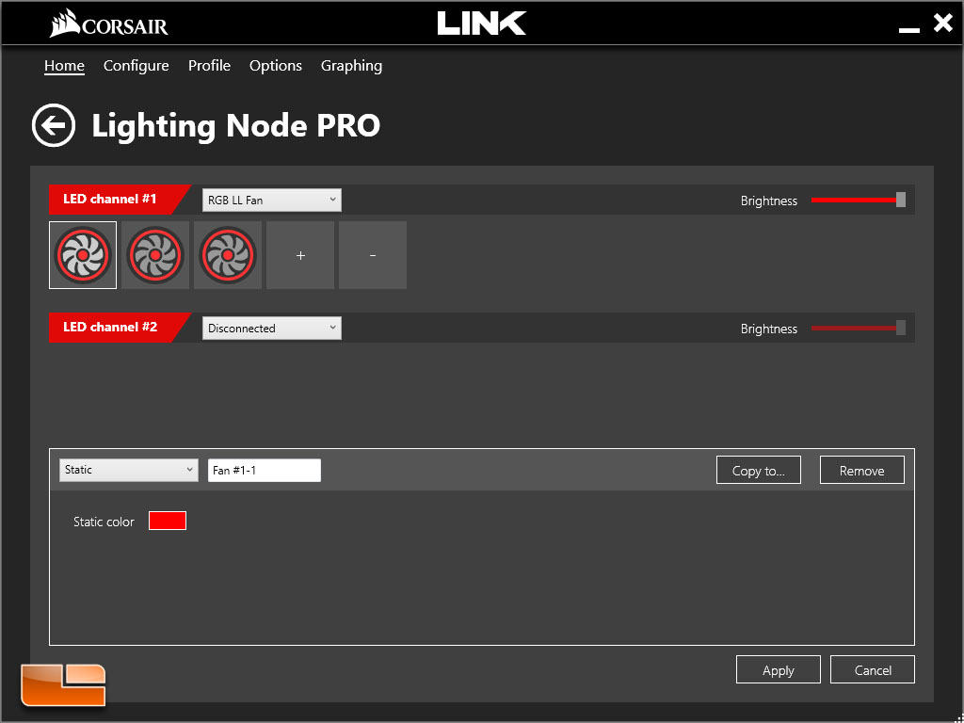Viewport: 964px width, 723px height.
Task: Select the second fan icon in channel #1
Action: coord(155,255)
